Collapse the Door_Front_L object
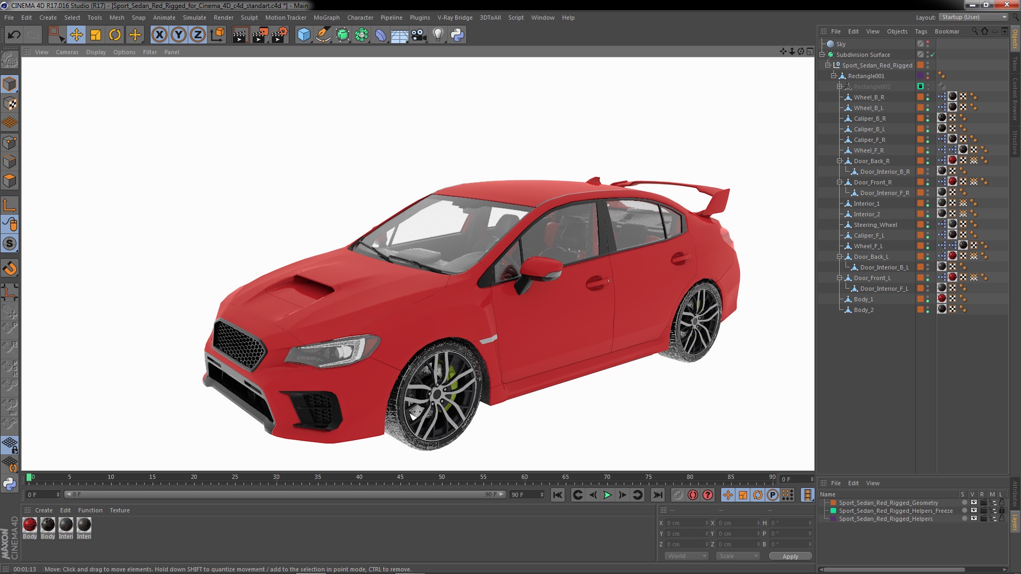 point(840,278)
